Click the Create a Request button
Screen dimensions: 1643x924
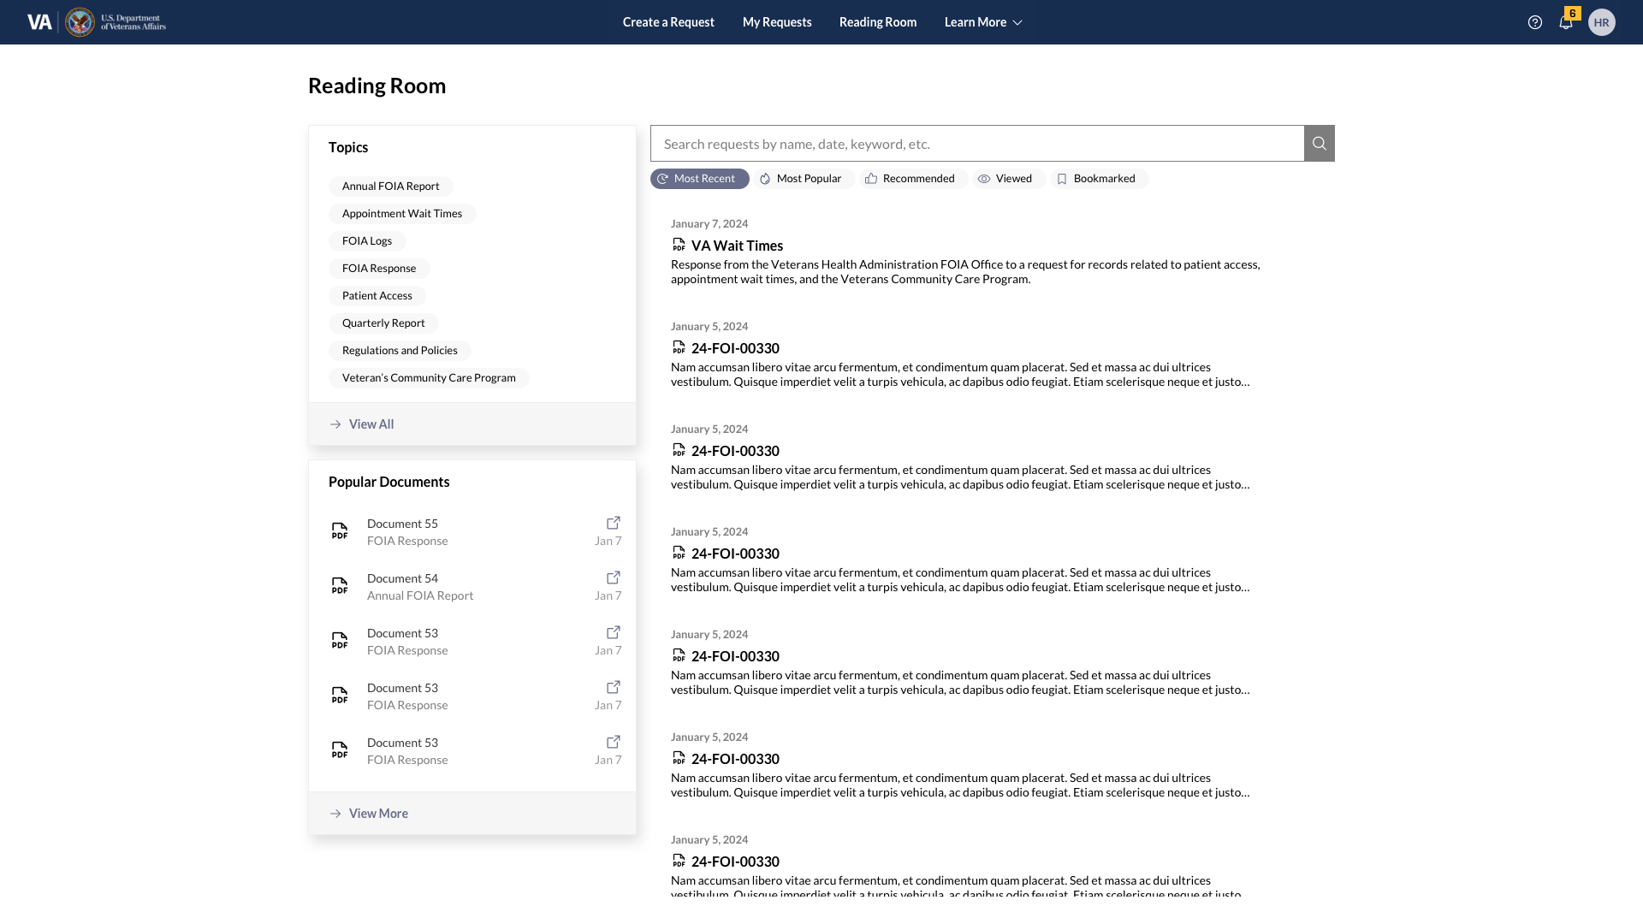point(668,22)
